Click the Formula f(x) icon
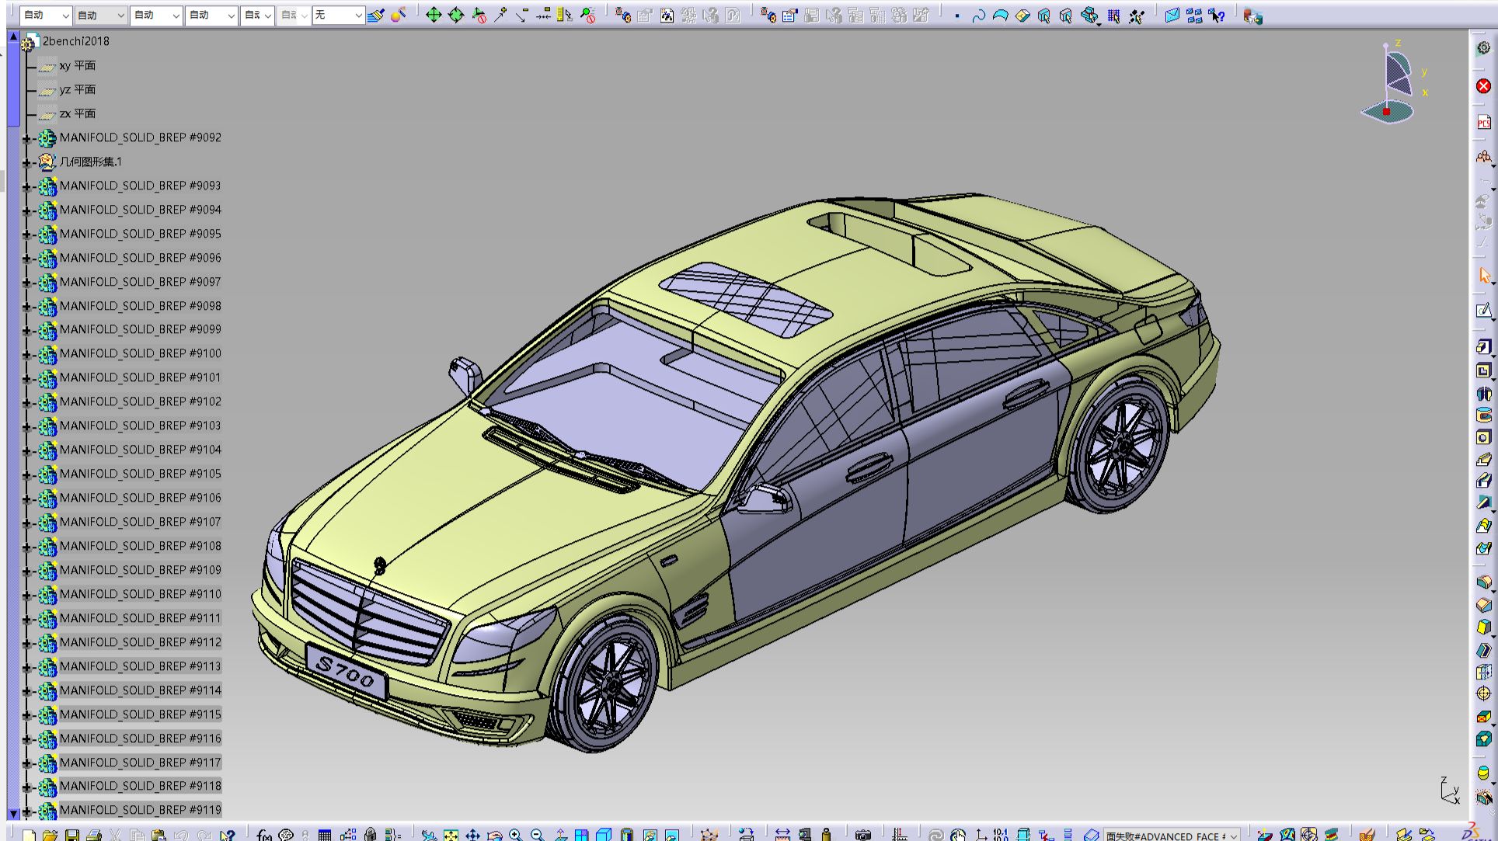The height and width of the screenshot is (841, 1498). coord(264,835)
